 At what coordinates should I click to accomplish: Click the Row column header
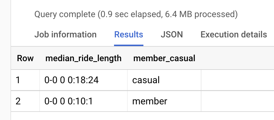[25, 58]
